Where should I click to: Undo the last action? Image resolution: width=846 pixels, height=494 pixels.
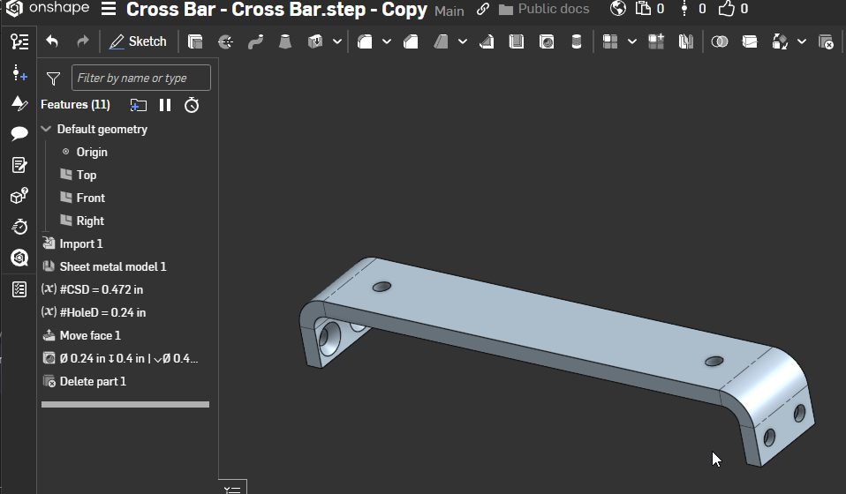tap(52, 41)
